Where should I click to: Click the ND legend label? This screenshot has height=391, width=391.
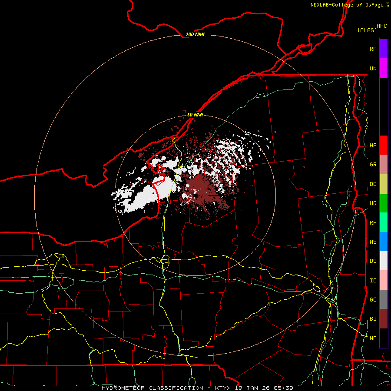[x=373, y=338]
